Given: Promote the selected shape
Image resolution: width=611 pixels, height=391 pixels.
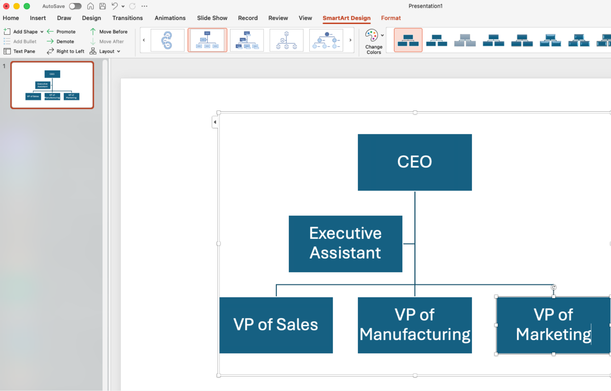Looking at the screenshot, I should click(61, 32).
